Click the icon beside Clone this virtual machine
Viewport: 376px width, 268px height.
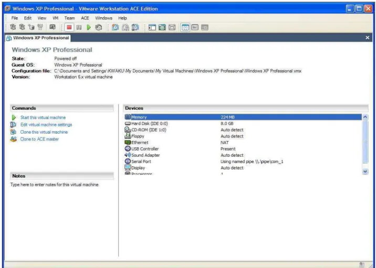coord(13,132)
